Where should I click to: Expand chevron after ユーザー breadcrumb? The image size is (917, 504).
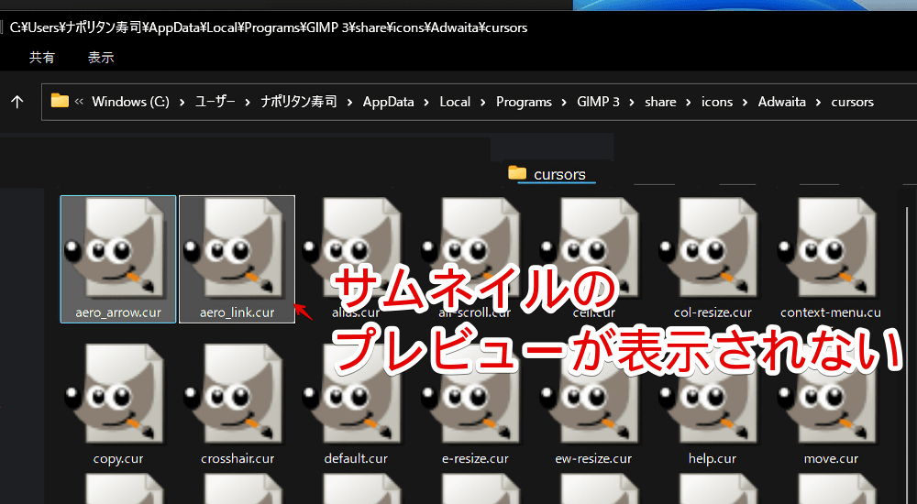(x=248, y=103)
